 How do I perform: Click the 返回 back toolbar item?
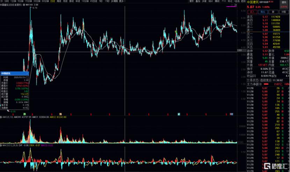[x=244, y=1]
